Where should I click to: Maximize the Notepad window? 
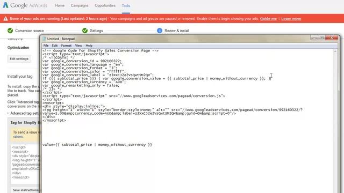click(321, 38)
